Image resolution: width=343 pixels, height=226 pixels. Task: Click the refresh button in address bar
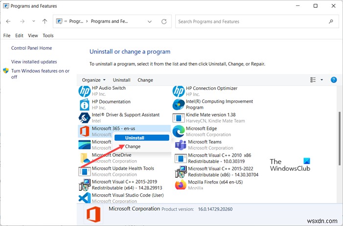pyautogui.click(x=164, y=21)
